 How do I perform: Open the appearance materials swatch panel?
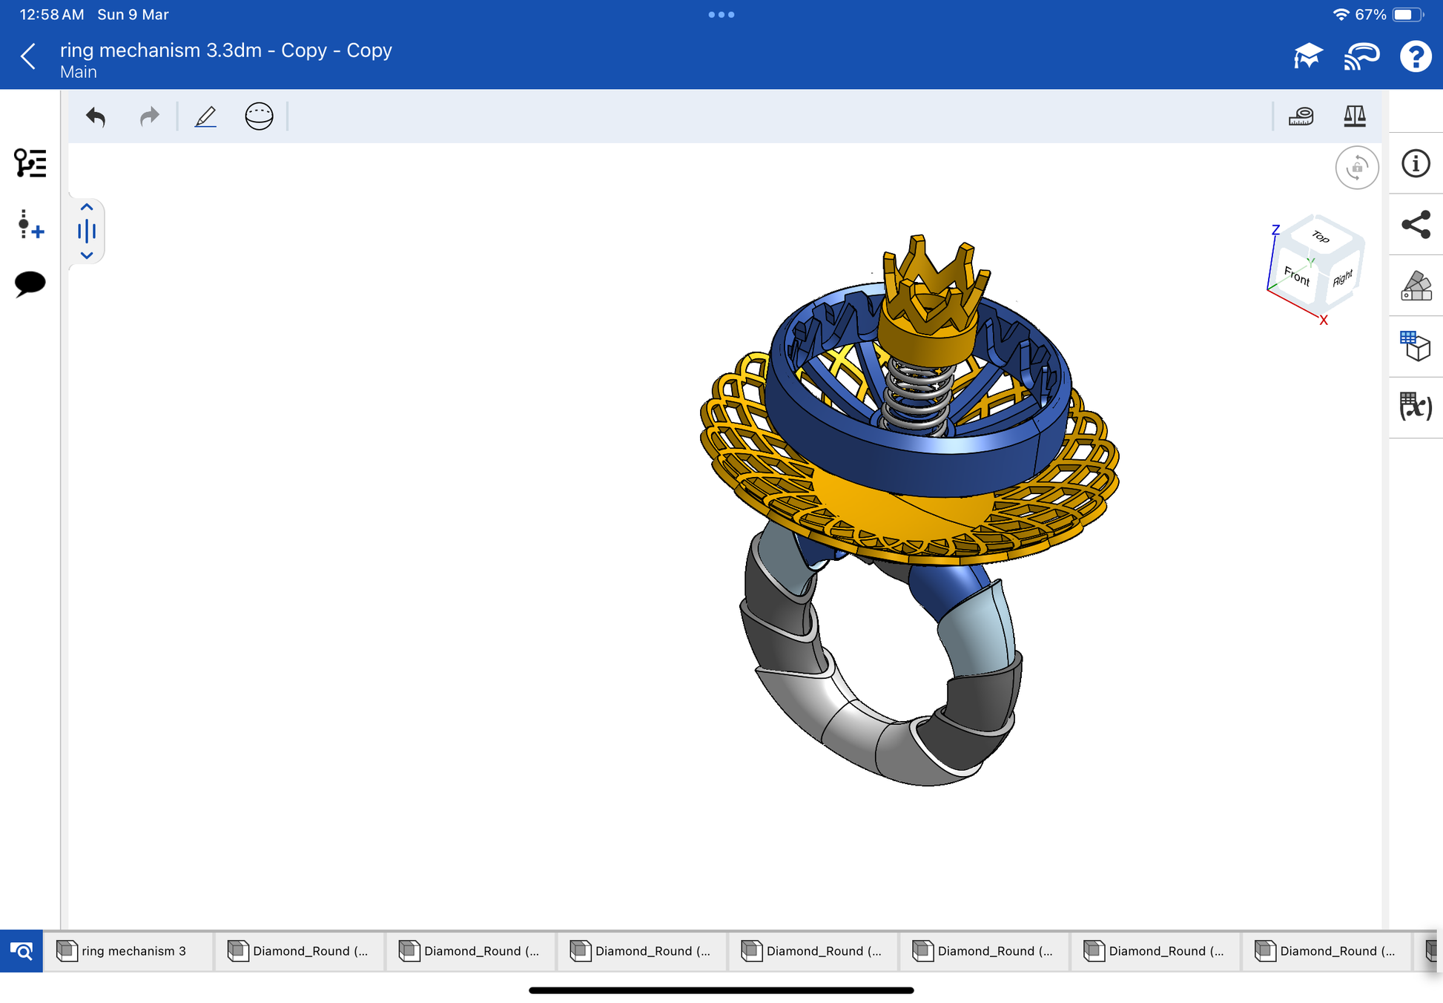(x=1415, y=286)
